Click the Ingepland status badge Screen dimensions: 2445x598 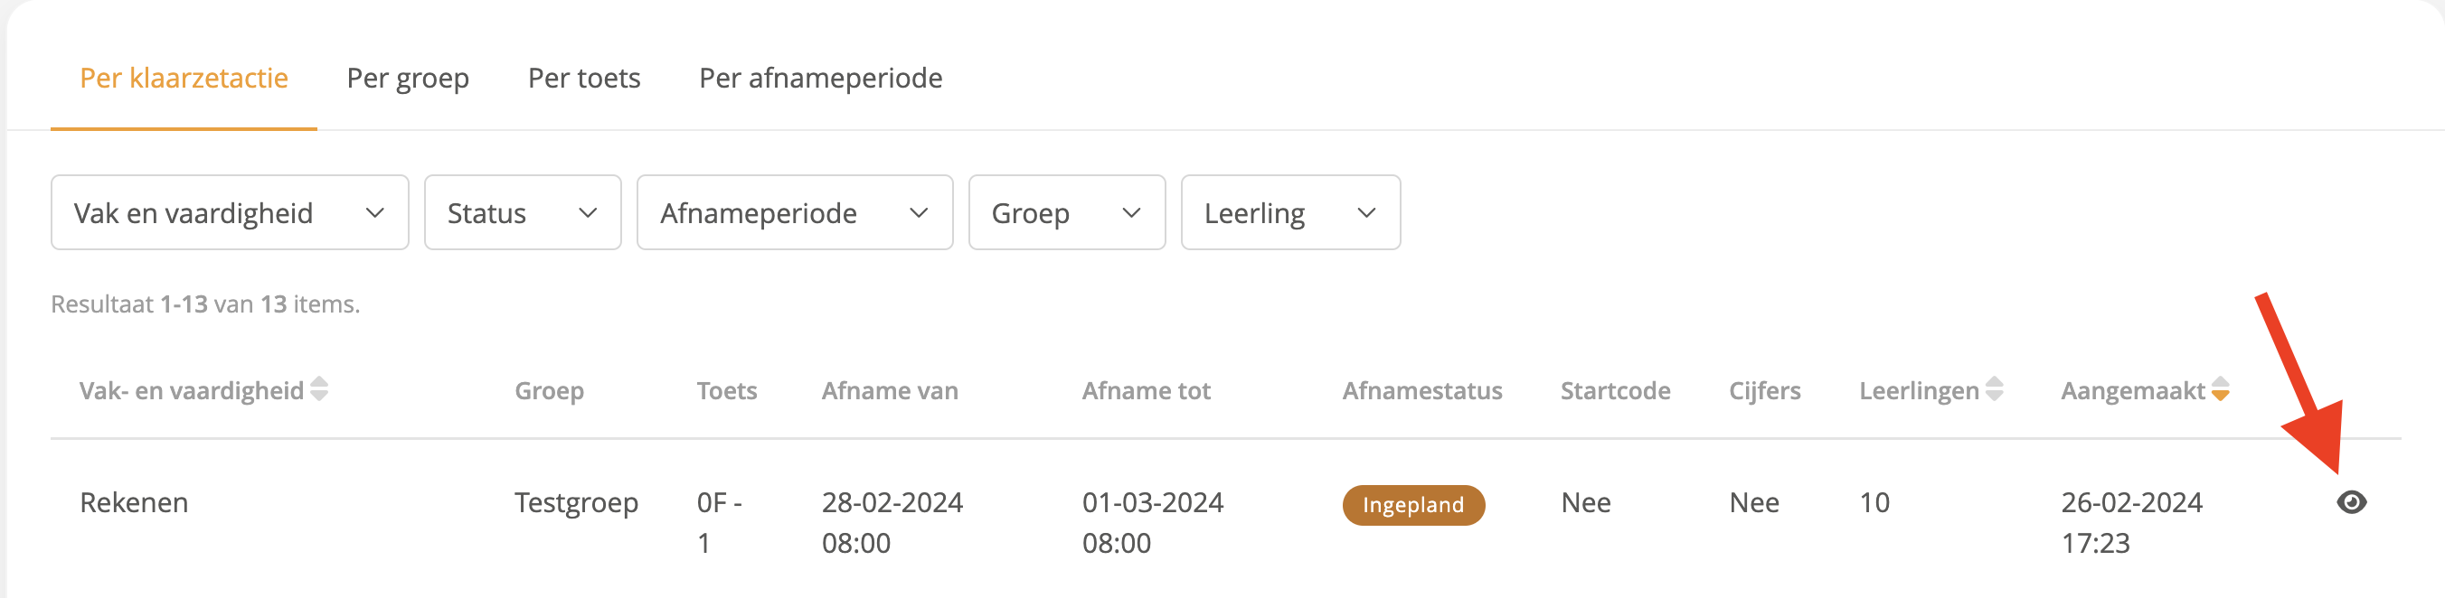coord(1413,505)
